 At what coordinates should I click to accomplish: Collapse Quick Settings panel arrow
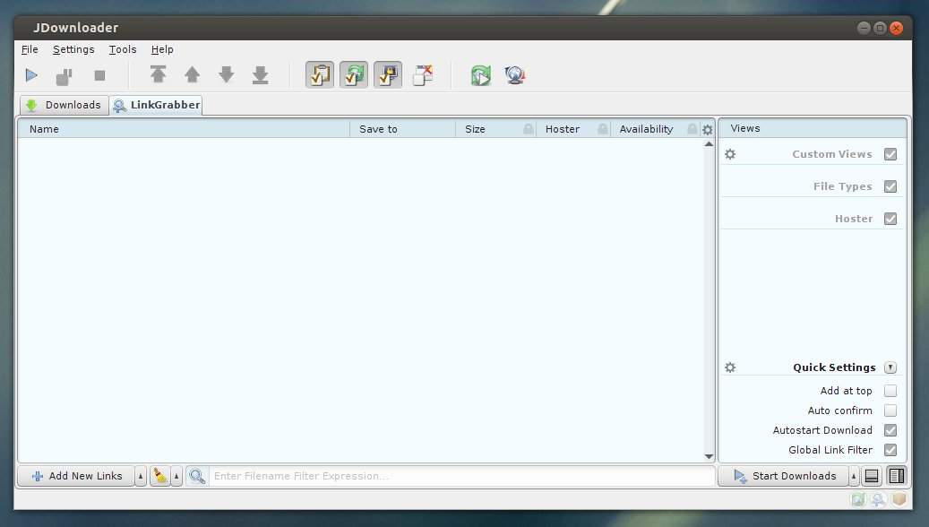890,367
